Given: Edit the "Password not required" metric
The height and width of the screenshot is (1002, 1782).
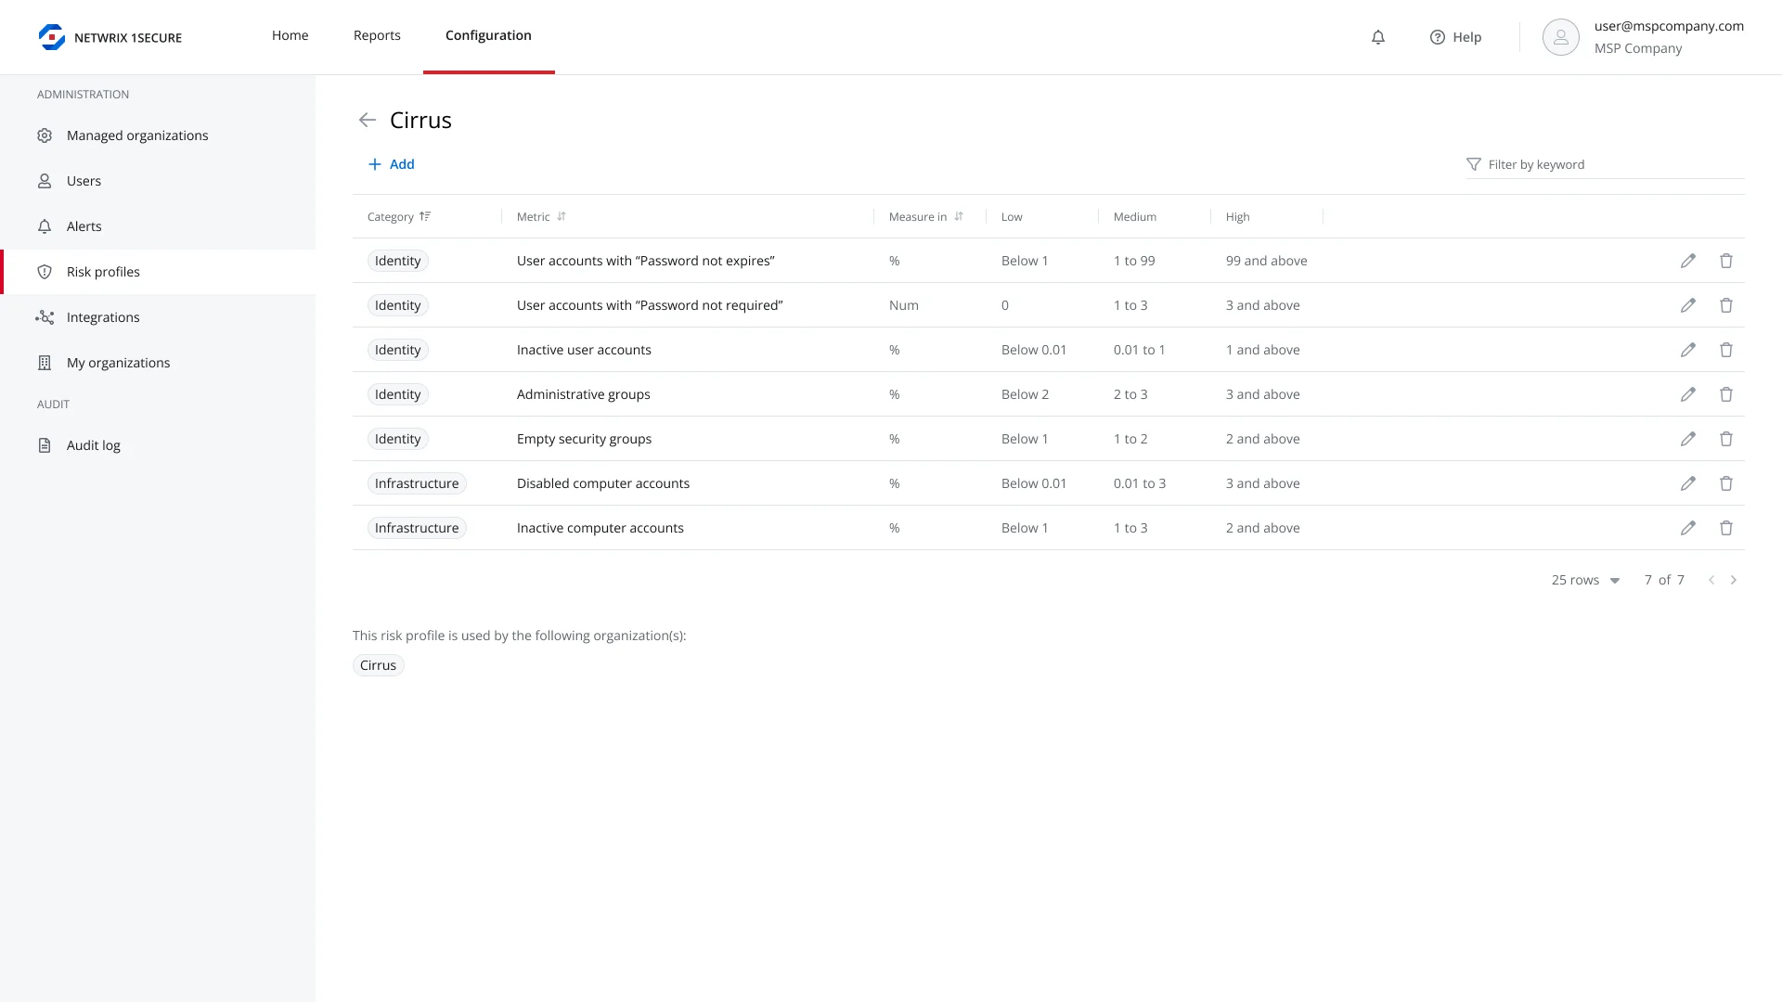Looking at the screenshot, I should [x=1688, y=305].
